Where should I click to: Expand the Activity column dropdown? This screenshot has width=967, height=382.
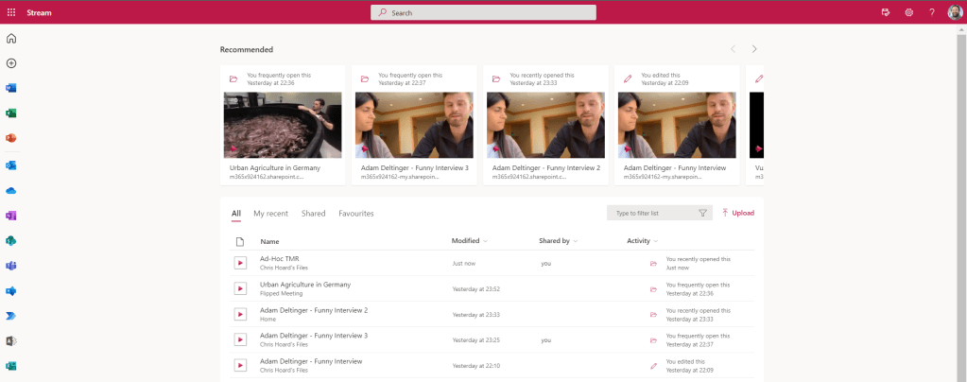tap(655, 241)
